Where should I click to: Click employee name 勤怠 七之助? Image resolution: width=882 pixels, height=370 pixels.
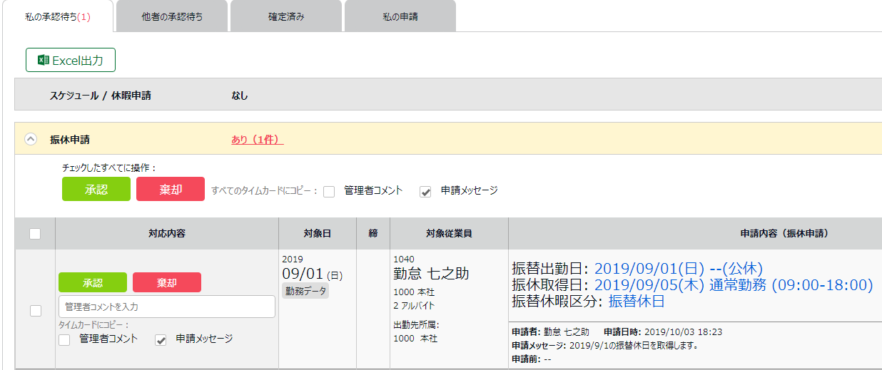(431, 274)
